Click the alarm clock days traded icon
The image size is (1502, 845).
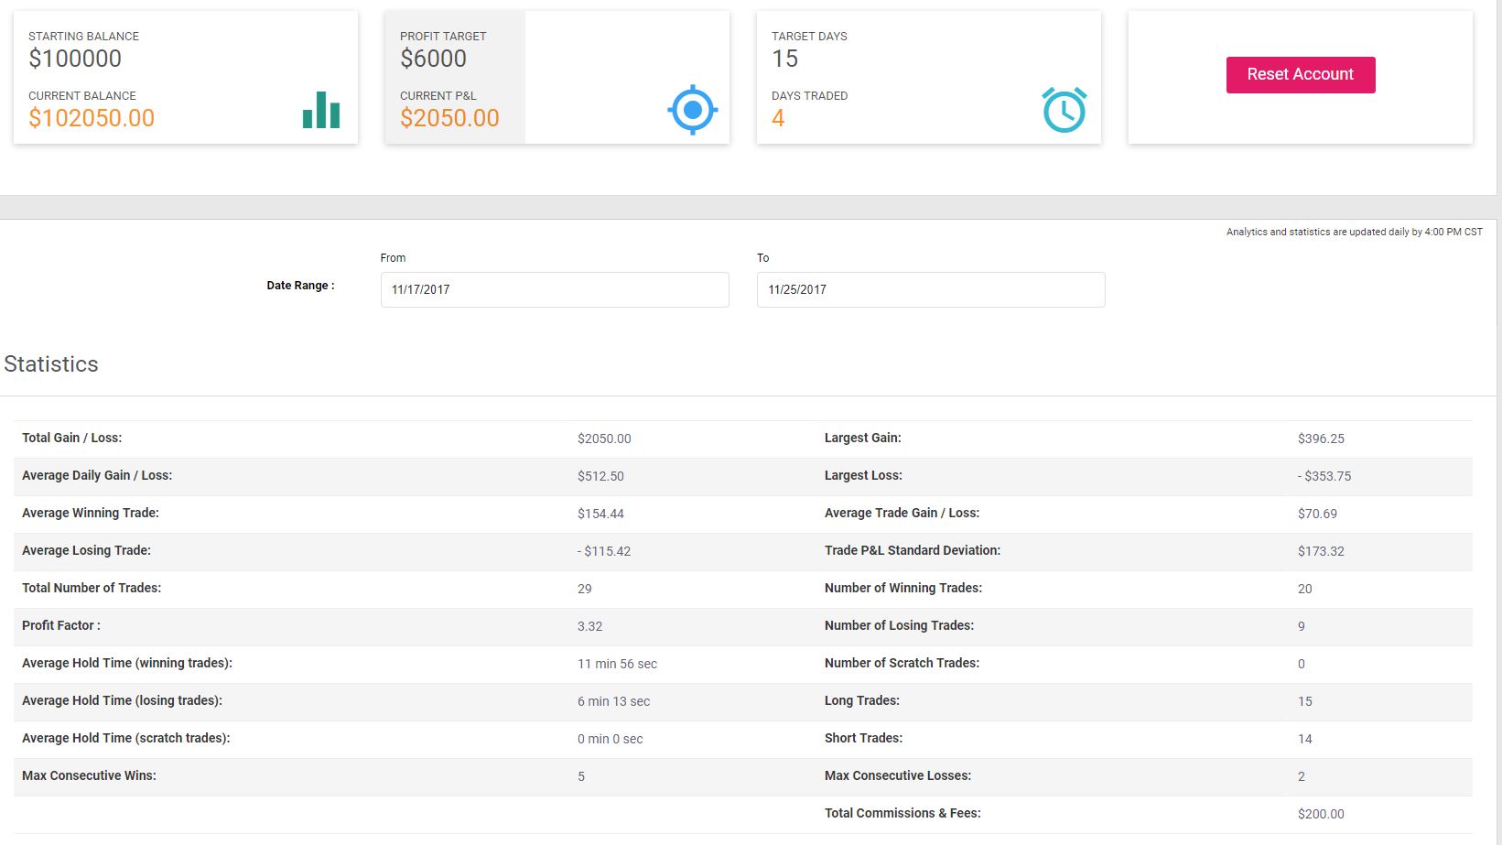1064,110
